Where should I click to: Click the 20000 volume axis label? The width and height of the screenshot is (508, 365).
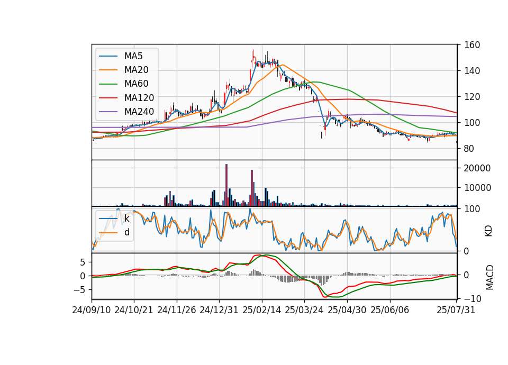[x=477, y=168]
